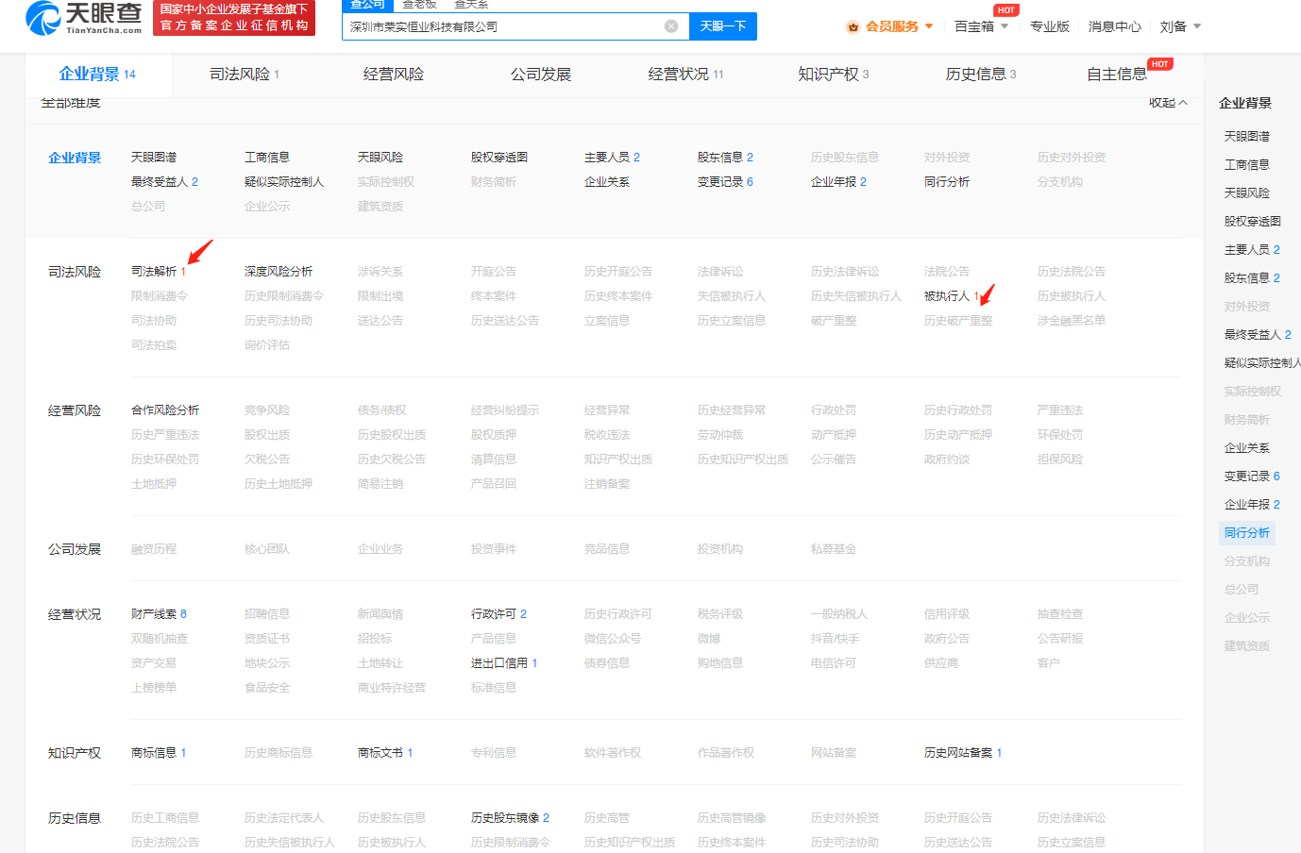
Task: Click the red government-fund credit agency banner
Action: [234, 18]
